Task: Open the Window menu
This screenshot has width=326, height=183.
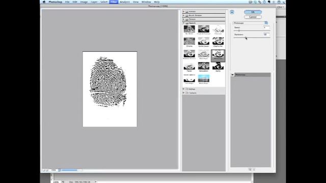Action: click(x=146, y=2)
